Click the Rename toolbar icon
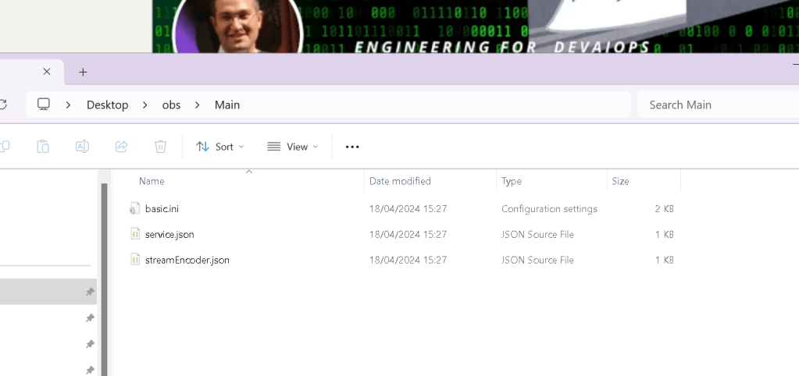This screenshot has width=799, height=376. pyautogui.click(x=82, y=147)
